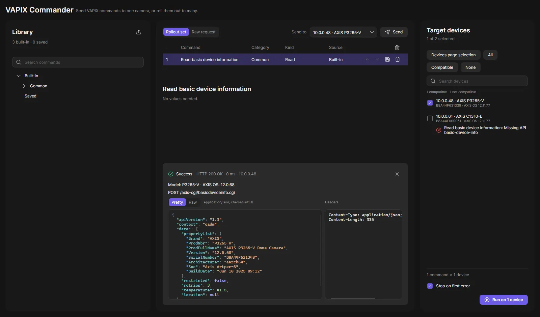Select All target devices

point(490,55)
